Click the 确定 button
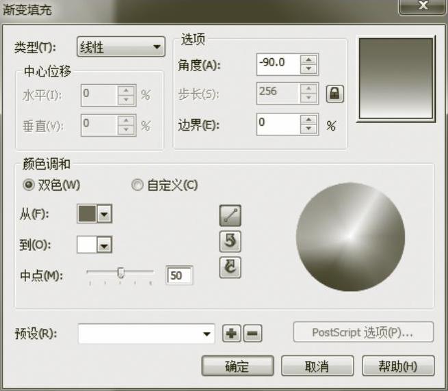448x391 pixels. pos(238,366)
